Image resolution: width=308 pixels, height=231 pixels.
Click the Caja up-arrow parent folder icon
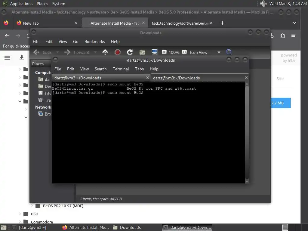(x=105, y=52)
